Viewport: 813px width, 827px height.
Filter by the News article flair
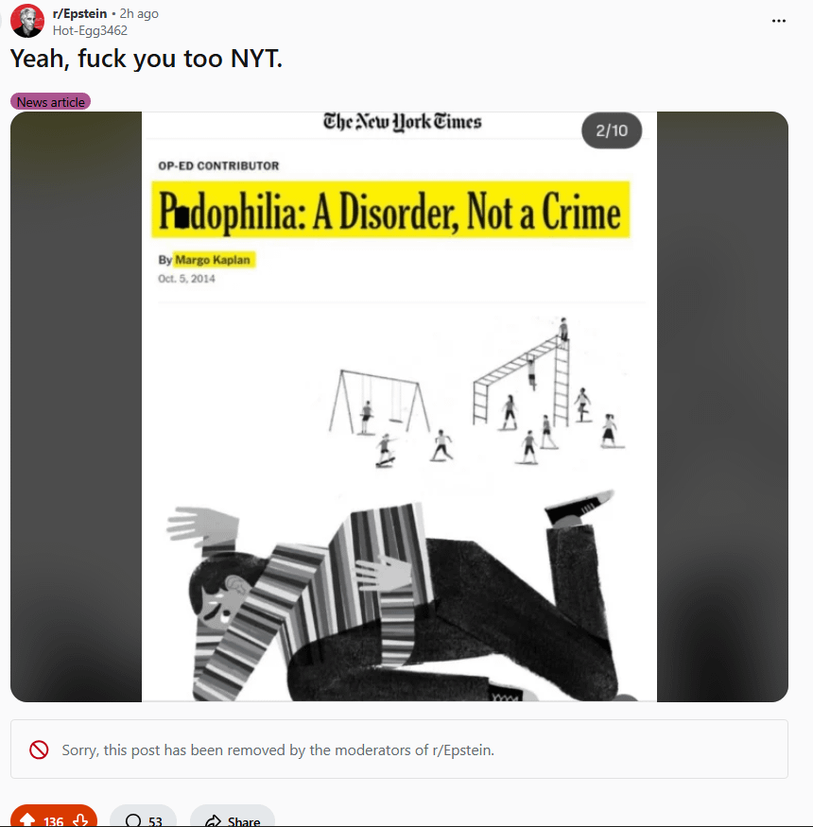pos(51,102)
